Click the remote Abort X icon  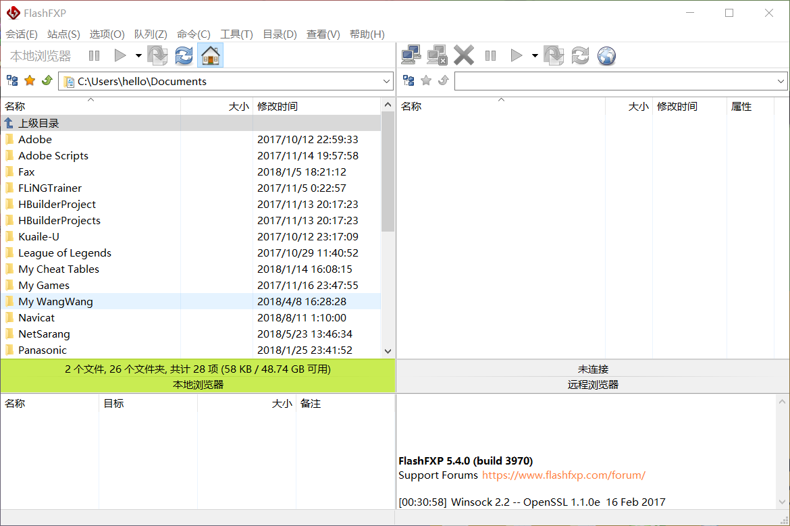(x=463, y=55)
